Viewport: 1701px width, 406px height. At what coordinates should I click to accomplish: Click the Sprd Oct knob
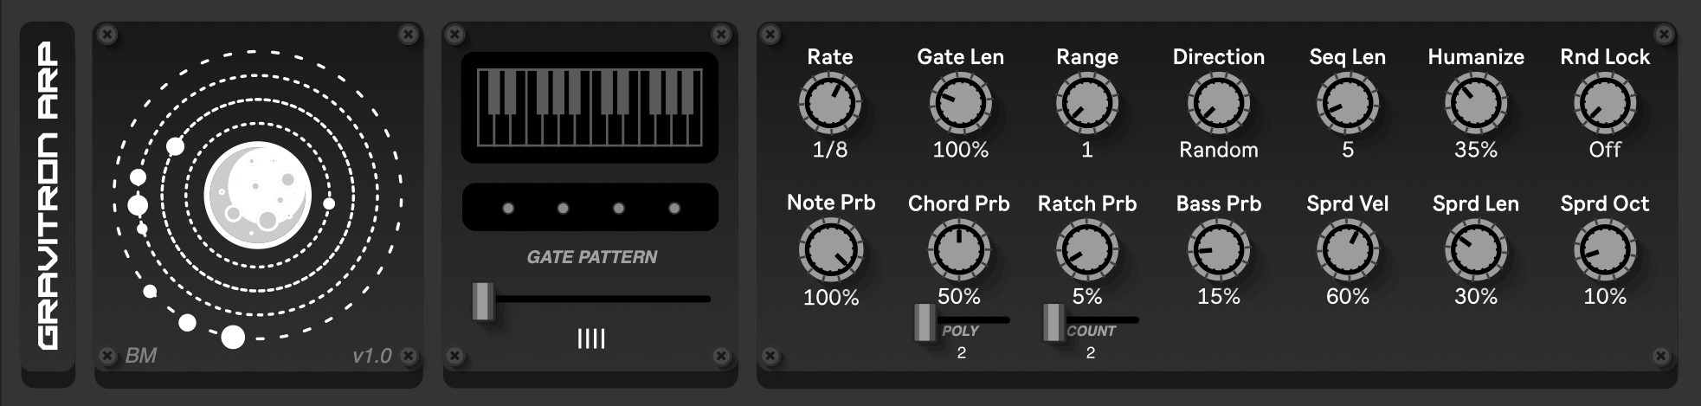[x=1604, y=251]
